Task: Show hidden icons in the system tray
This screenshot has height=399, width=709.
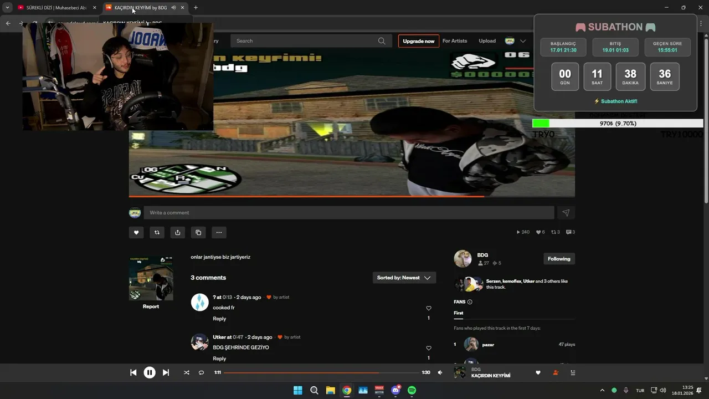Action: coord(602,390)
